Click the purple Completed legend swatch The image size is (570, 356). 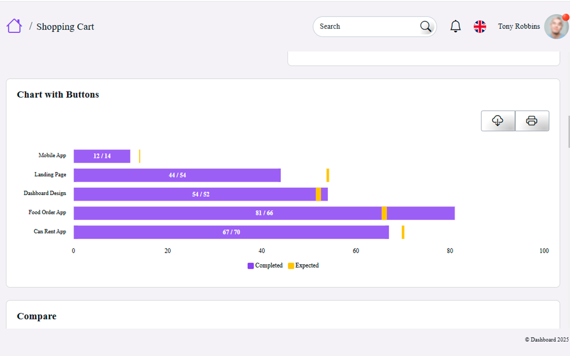pyautogui.click(x=250, y=266)
